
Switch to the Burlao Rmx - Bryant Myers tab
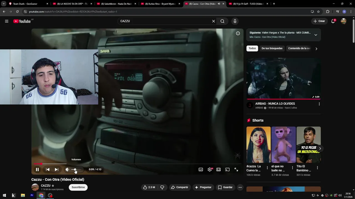[161, 4]
